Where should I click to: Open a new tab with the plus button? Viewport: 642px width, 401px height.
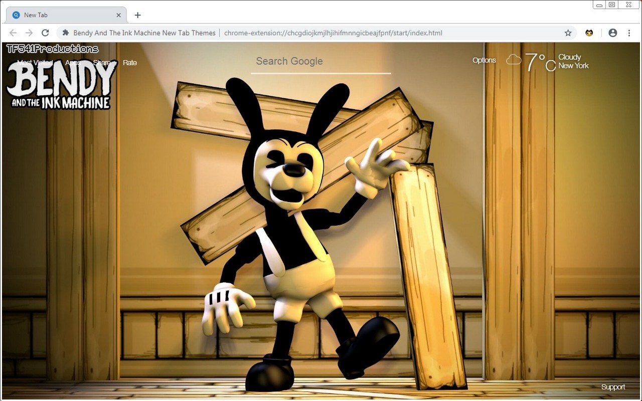point(137,15)
